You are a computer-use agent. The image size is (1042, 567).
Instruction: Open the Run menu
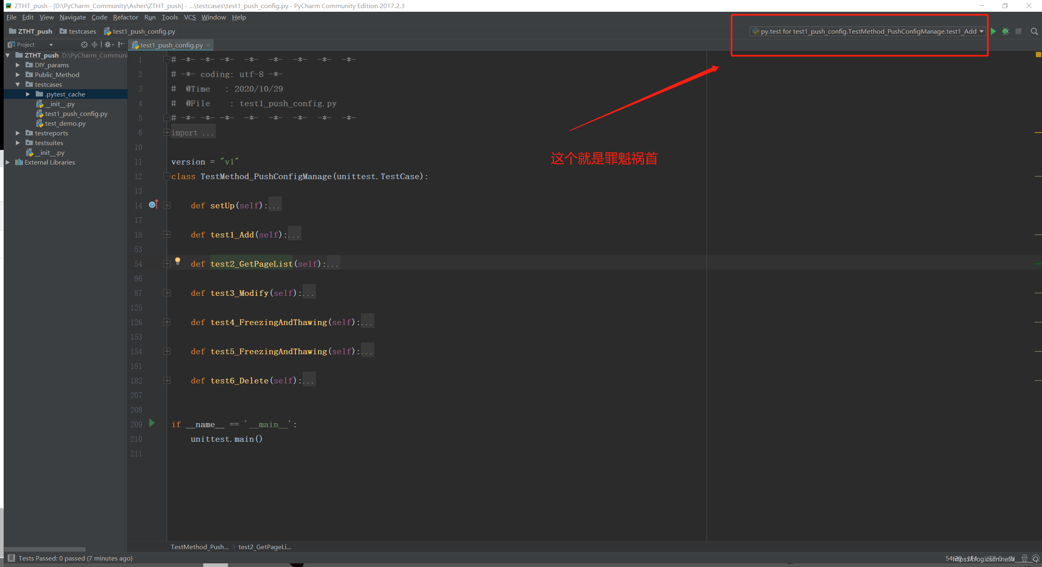coord(150,17)
